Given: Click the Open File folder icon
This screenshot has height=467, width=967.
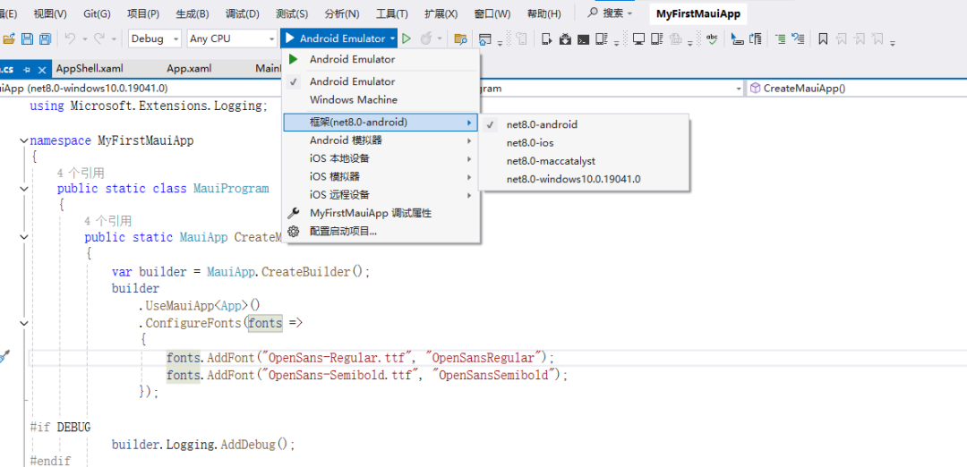Looking at the screenshot, I should click(9, 38).
